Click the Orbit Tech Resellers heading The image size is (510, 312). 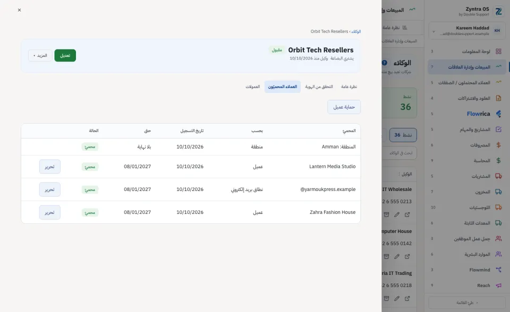coord(321,50)
